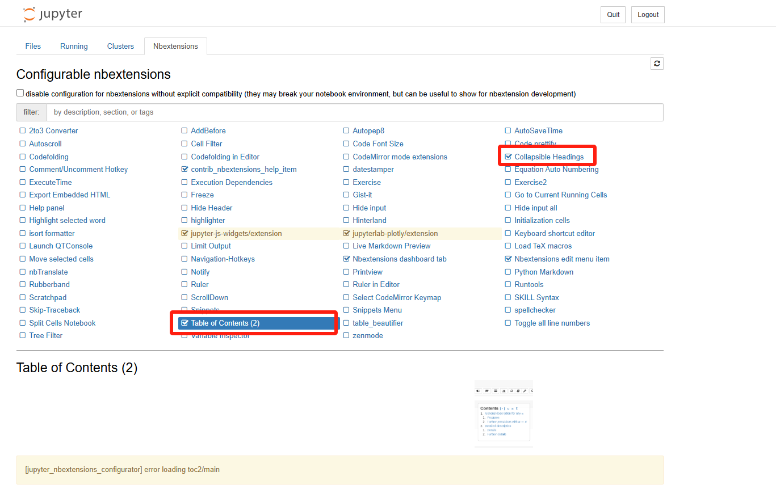
Task: Select Toggle all line numbers extension
Action: [x=552, y=323]
